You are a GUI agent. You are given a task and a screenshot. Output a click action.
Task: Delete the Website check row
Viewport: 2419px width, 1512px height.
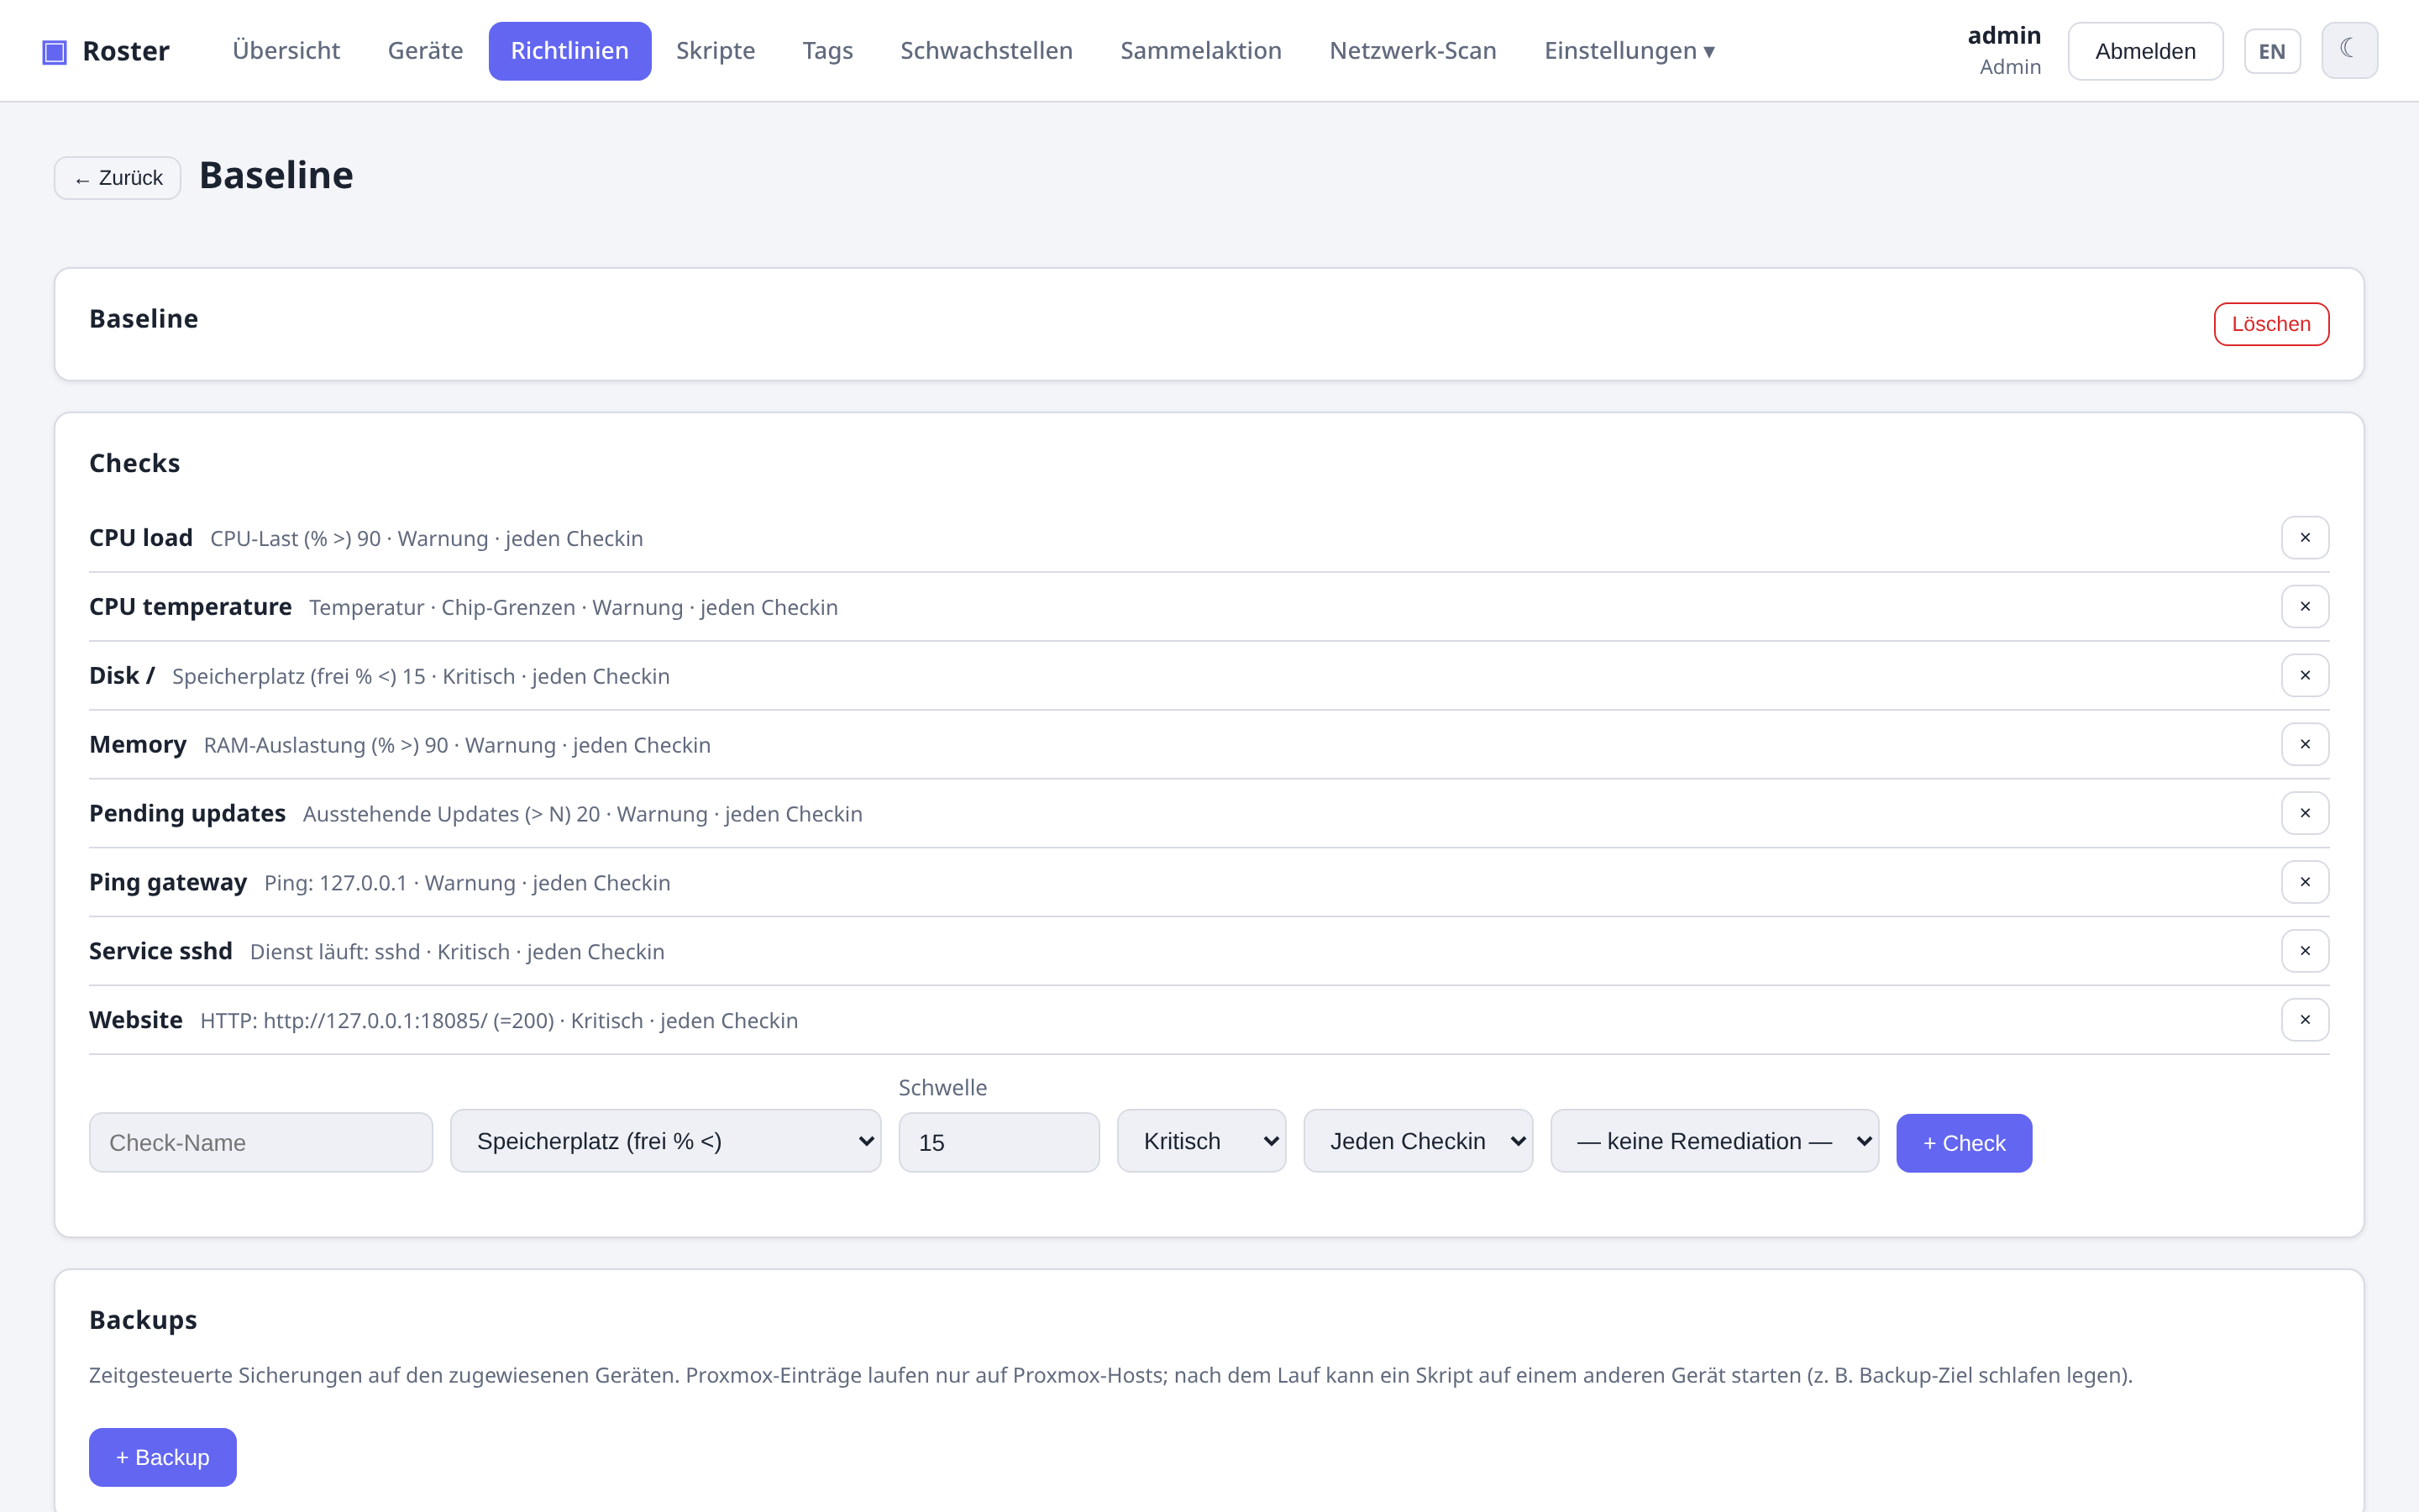pos(2305,1020)
